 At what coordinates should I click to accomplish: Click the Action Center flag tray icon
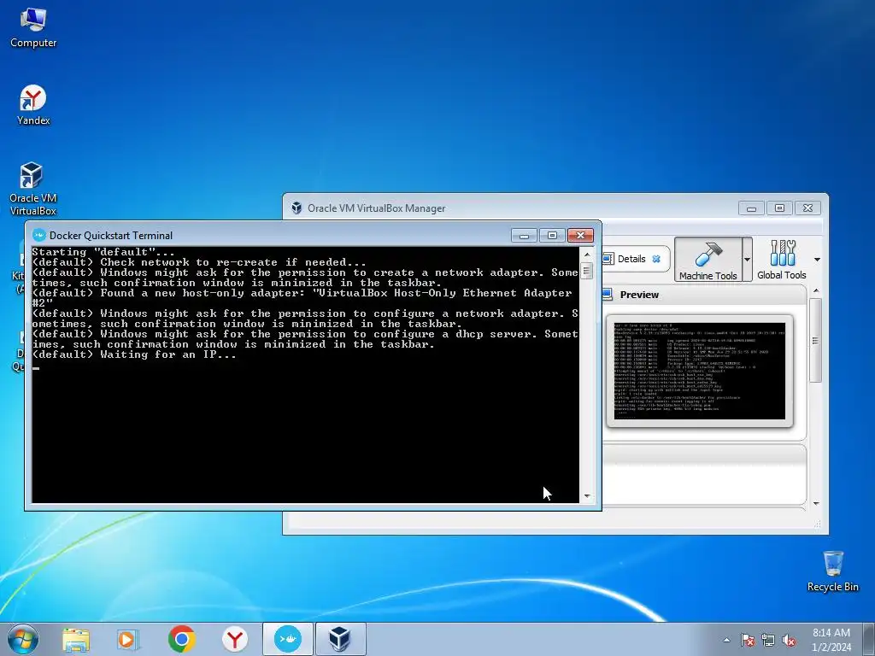(748, 640)
